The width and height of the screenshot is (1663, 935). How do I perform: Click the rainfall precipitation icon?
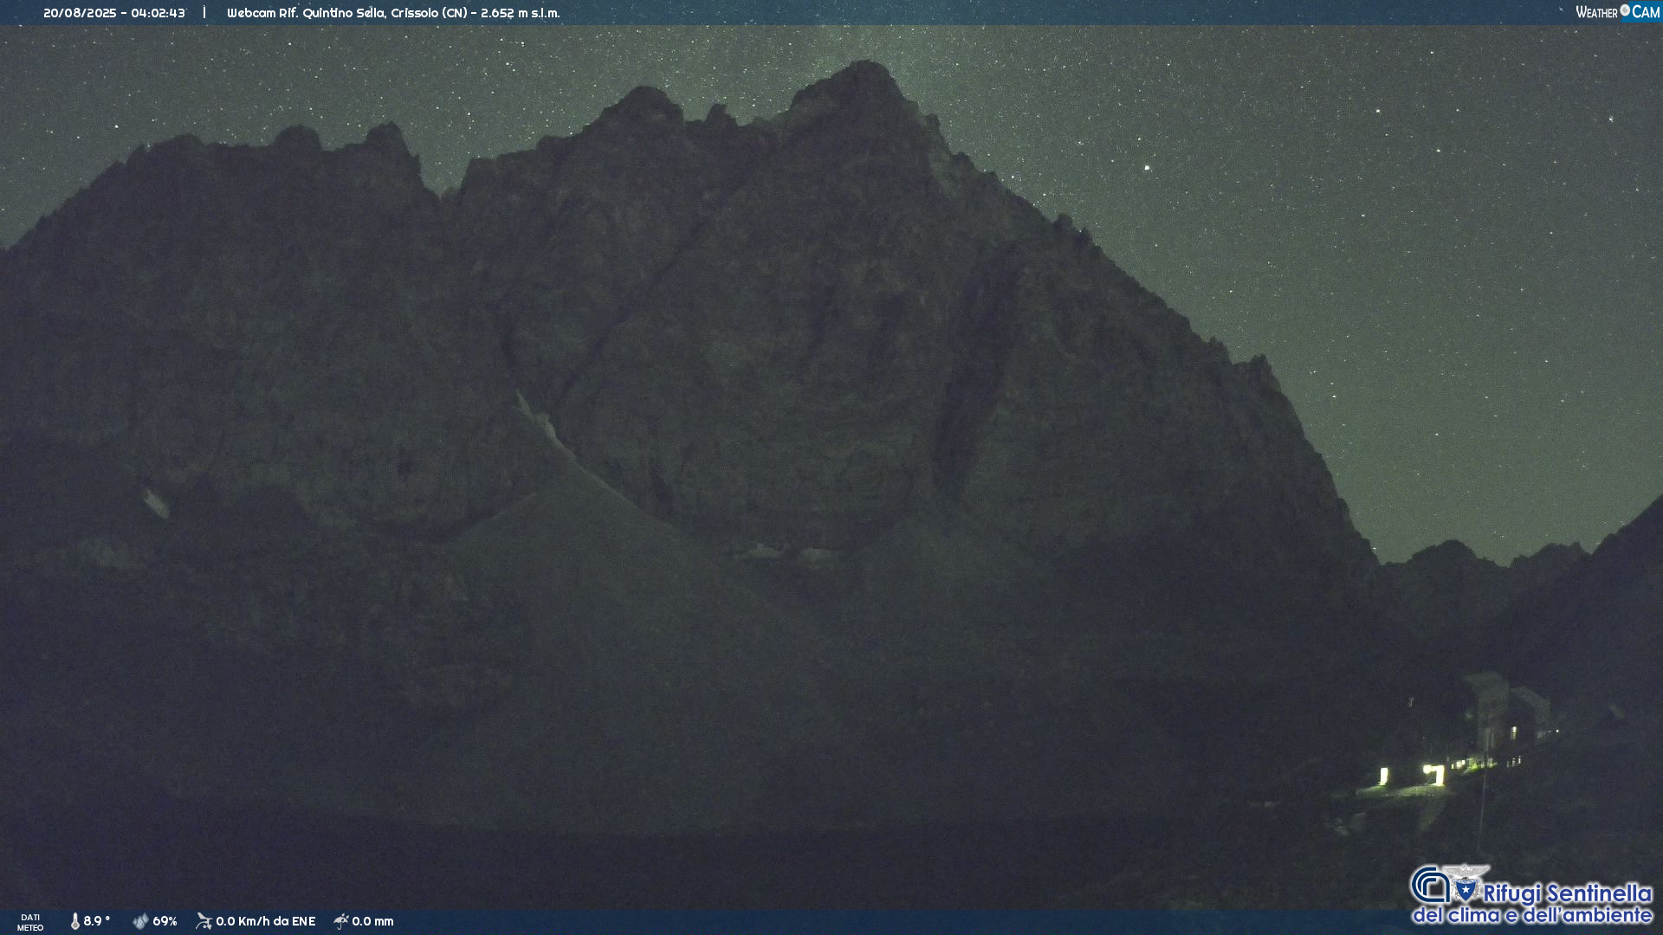pyautogui.click(x=341, y=921)
